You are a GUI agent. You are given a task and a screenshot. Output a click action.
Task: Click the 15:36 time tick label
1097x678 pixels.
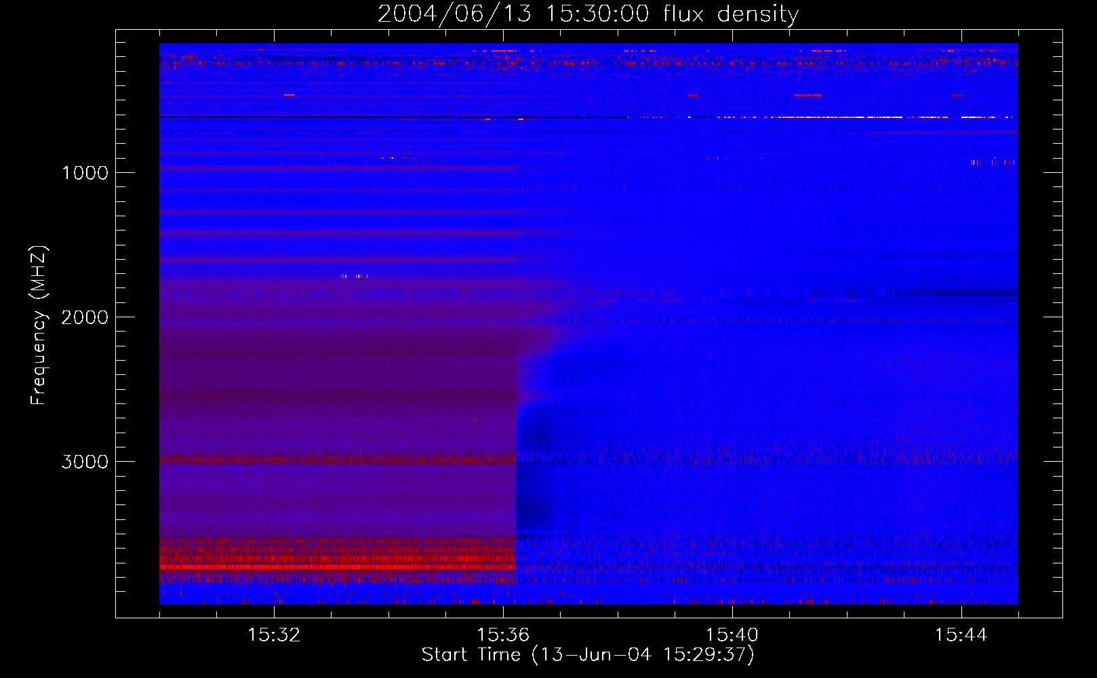(503, 635)
